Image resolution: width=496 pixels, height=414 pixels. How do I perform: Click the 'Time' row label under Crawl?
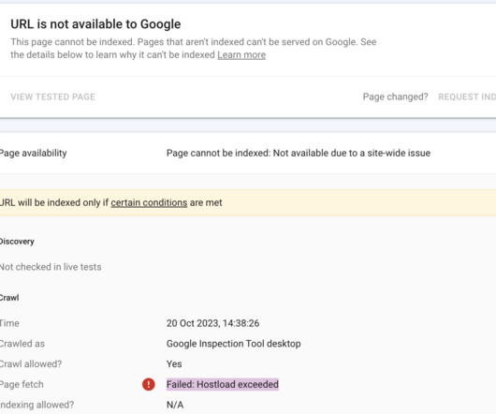[x=9, y=323]
